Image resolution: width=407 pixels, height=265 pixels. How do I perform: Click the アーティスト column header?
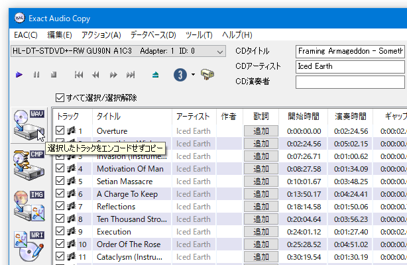(194, 117)
